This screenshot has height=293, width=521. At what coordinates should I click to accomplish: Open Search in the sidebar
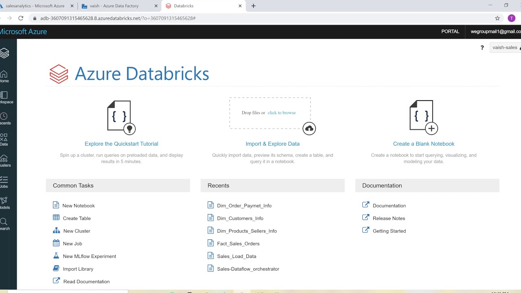point(4,225)
